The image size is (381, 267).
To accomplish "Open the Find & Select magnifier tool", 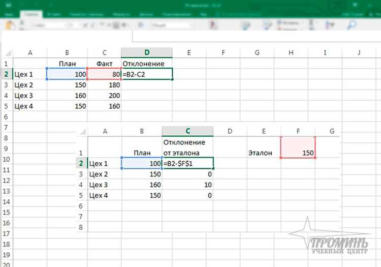I will click(x=352, y=24).
